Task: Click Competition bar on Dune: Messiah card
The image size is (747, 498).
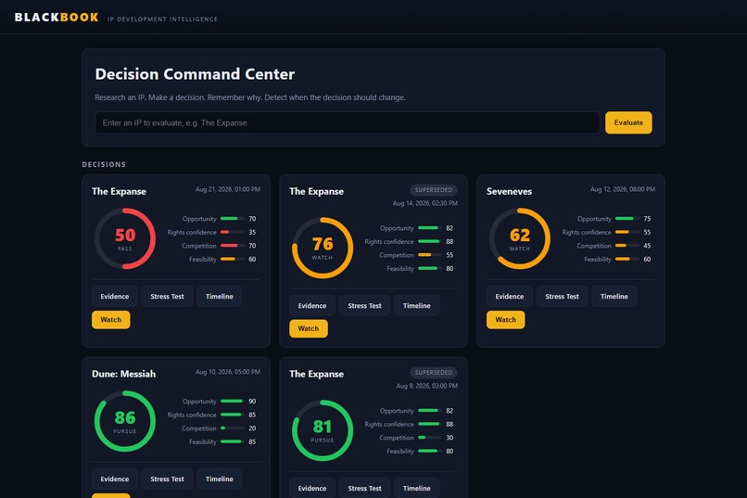Action: 233,428
